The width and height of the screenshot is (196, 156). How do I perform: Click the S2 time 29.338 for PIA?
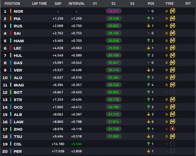pos(113,19)
